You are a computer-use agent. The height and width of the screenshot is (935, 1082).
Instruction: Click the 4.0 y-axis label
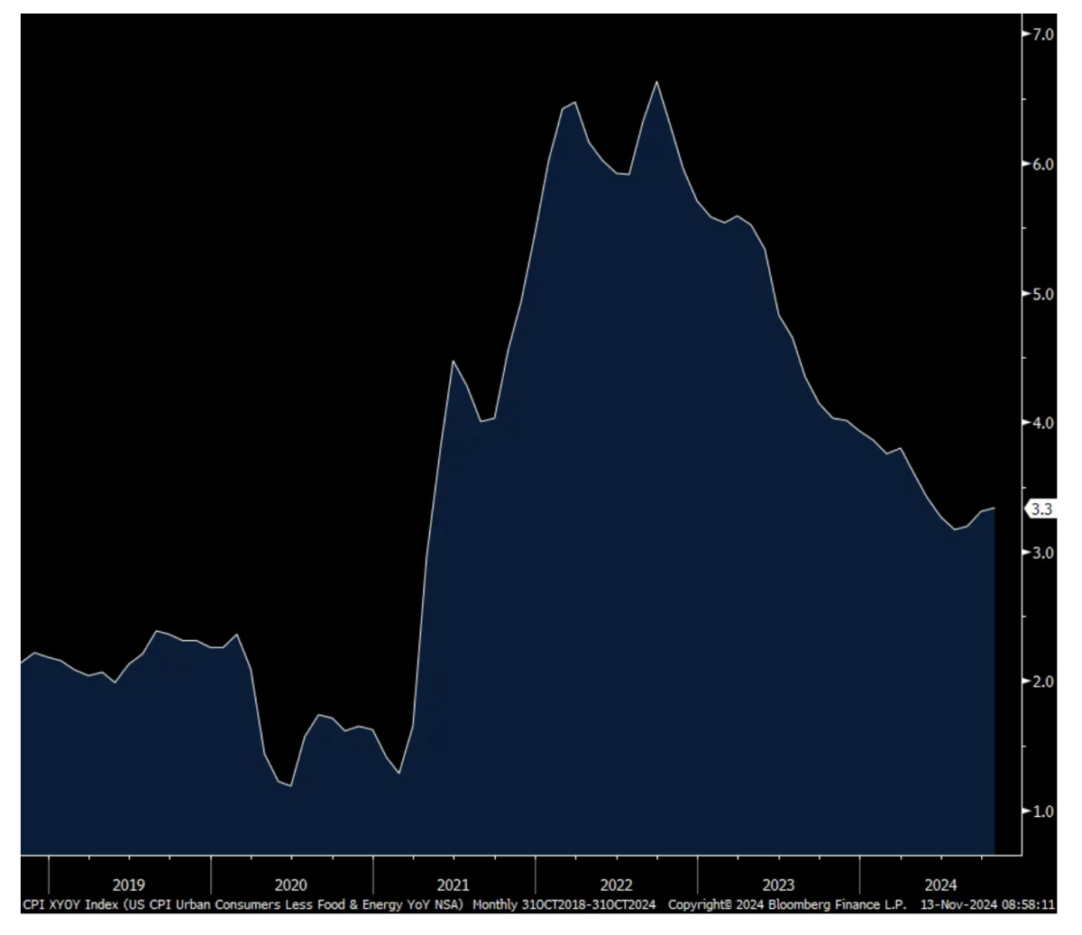click(1041, 423)
